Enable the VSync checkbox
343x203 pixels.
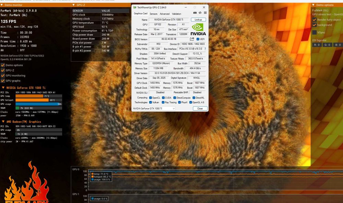pos(314,32)
